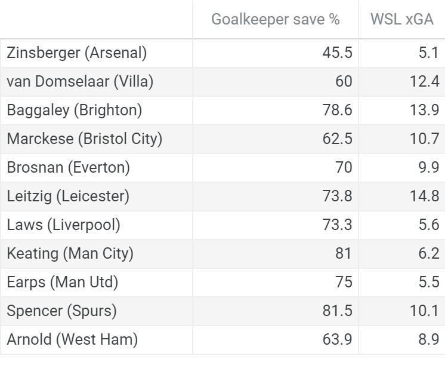Select the Earps (Man Utd) row label
445x368 pixels.
[x=63, y=282]
